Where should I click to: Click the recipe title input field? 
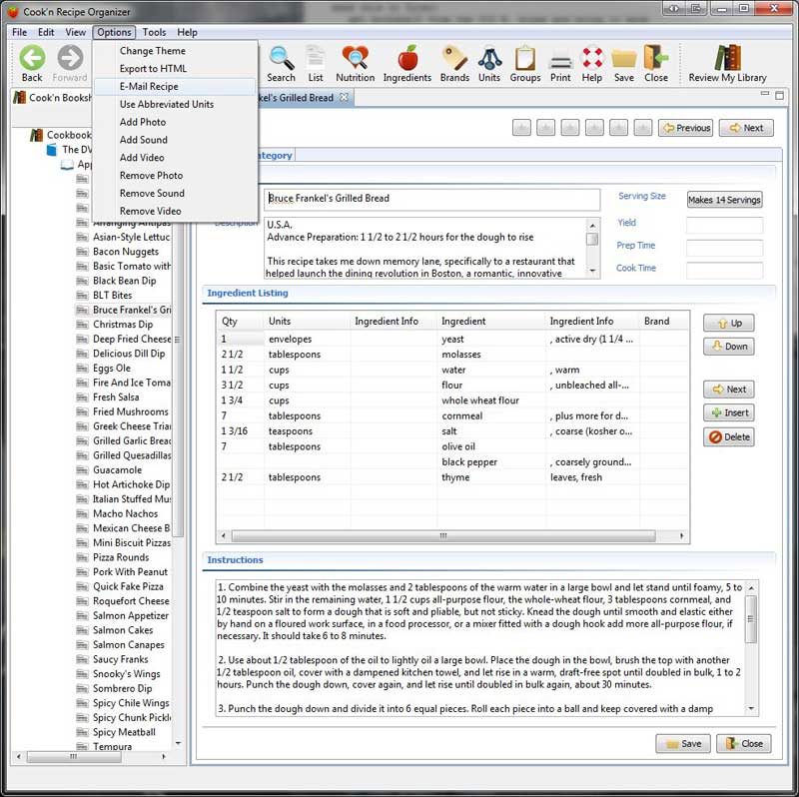pos(432,199)
